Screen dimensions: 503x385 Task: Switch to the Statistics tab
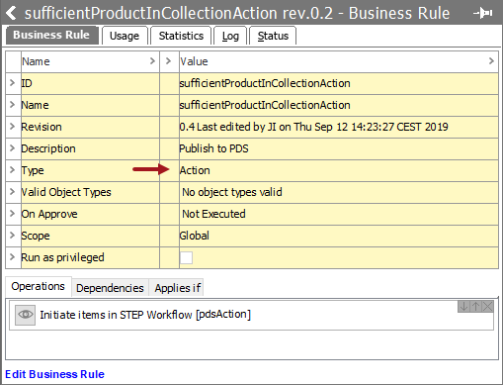(x=181, y=36)
